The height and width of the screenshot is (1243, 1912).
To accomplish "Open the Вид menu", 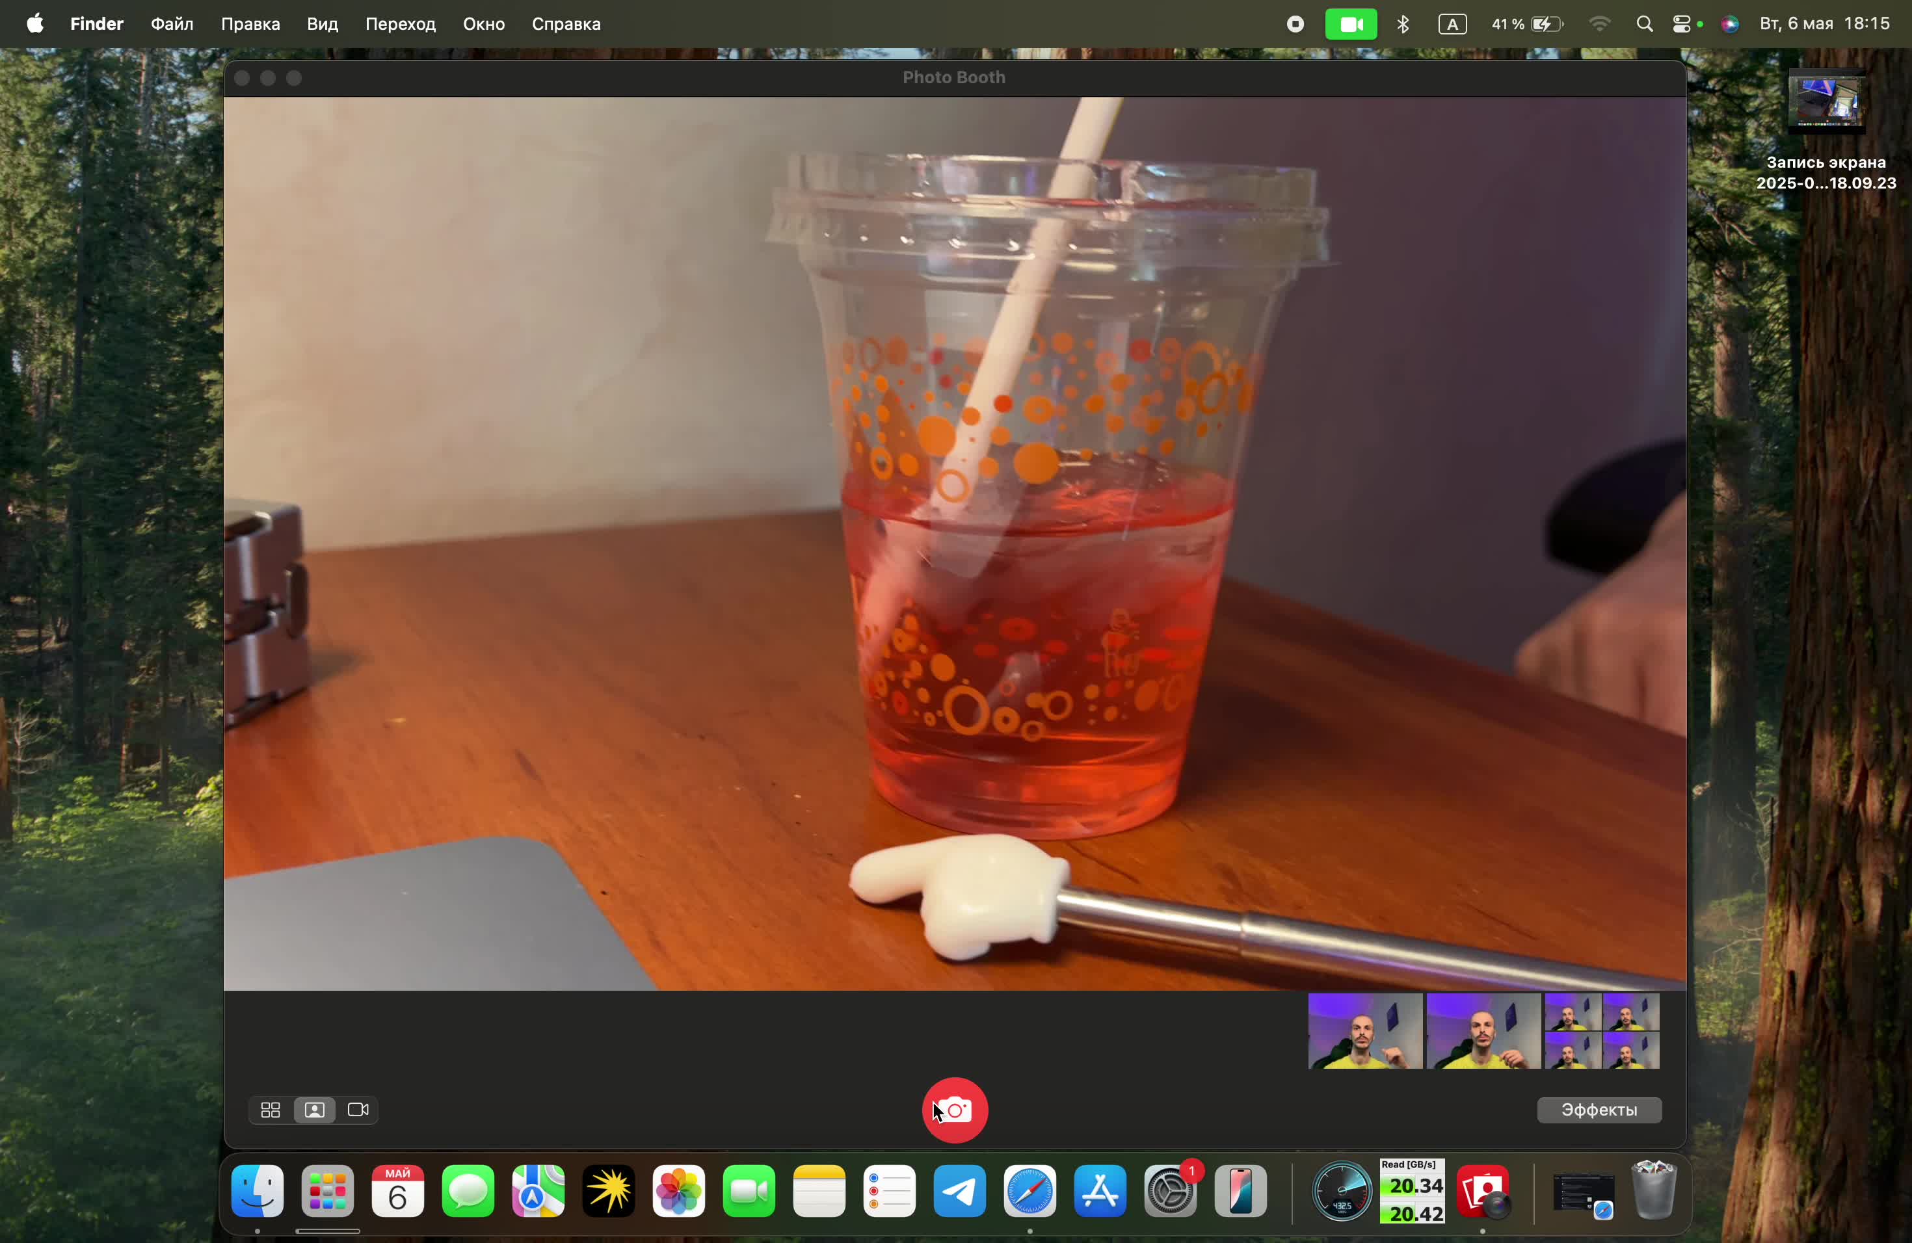I will point(322,24).
